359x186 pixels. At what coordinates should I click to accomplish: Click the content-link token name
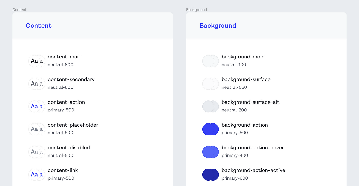(63, 170)
